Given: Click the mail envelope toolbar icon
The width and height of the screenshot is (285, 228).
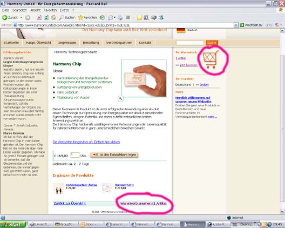Looking at the screenshot, I should pyautogui.click(x=110, y=17).
